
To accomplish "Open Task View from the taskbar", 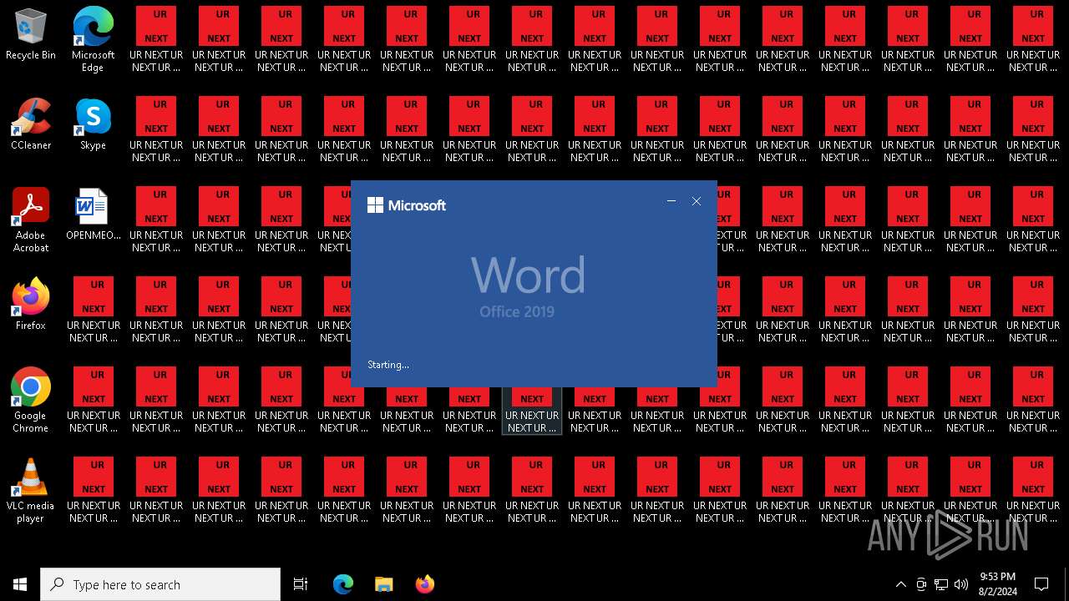I will click(x=301, y=584).
